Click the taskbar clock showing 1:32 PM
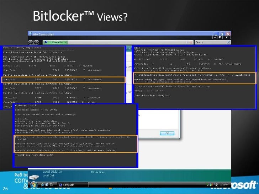The width and height of the screenshot is (259, 194). 224,185
